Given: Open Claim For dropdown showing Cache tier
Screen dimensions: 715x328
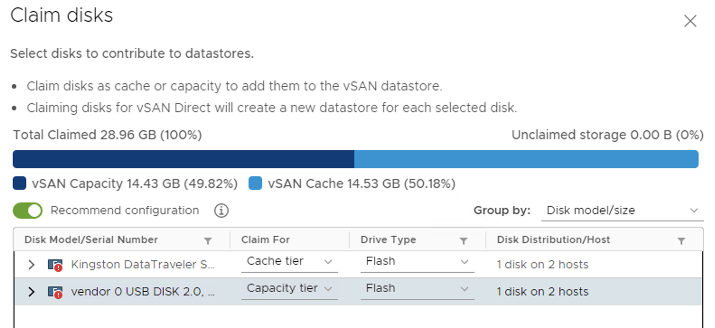Looking at the screenshot, I should pos(289,262).
